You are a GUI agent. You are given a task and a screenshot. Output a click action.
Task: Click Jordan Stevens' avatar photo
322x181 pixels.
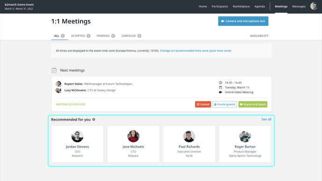pyautogui.click(x=77, y=136)
